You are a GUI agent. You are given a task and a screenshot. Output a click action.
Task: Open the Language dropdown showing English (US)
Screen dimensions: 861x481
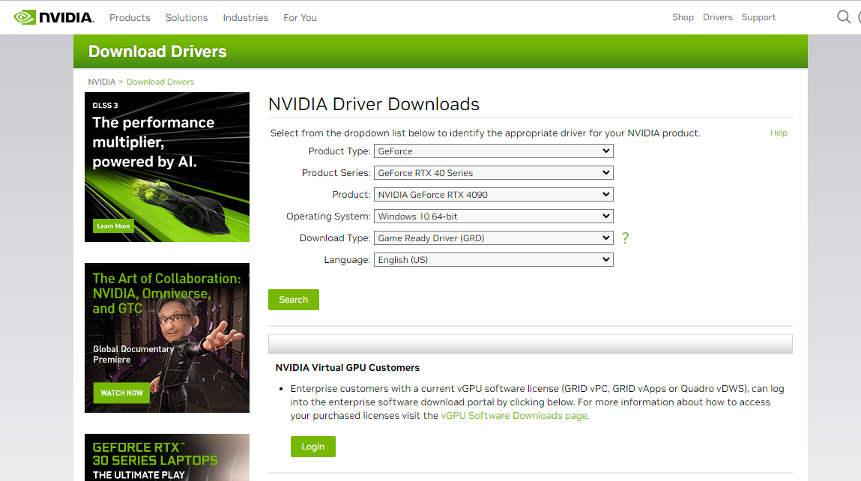[x=494, y=260]
